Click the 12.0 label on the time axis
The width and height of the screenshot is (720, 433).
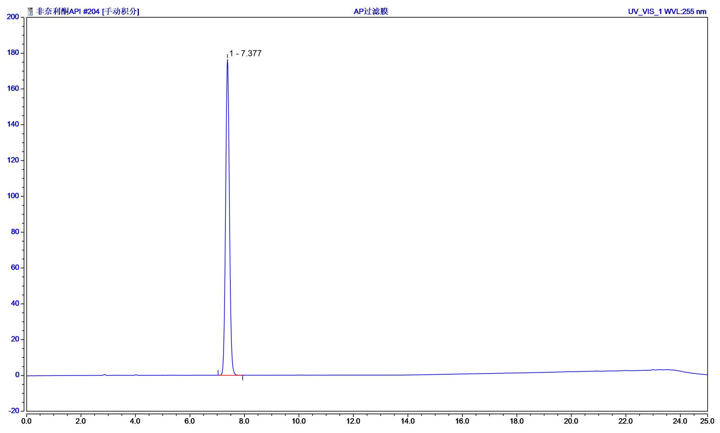[353, 421]
